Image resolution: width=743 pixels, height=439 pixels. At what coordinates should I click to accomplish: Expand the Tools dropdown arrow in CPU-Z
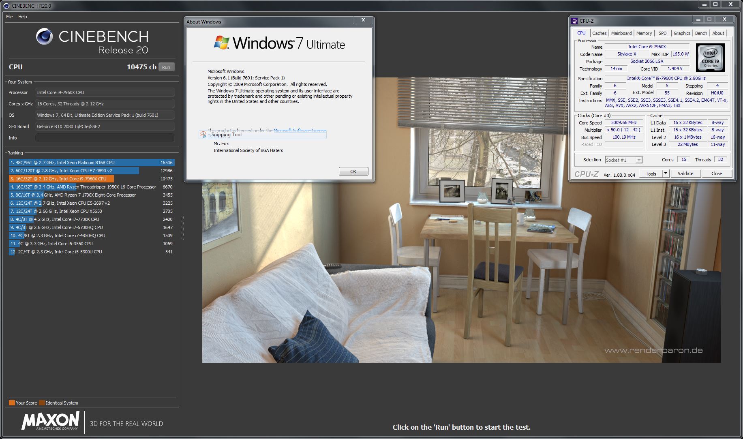665,173
